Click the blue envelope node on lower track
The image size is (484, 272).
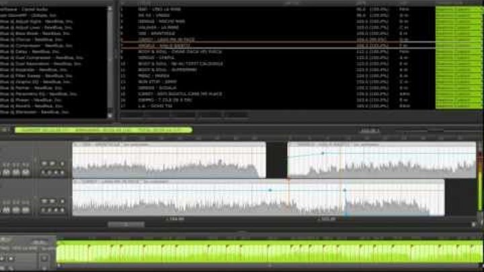pos(270,190)
